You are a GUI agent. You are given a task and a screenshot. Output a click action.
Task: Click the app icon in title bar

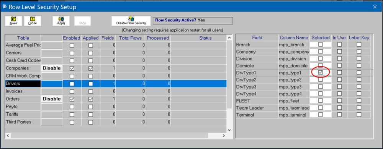point(5,7)
